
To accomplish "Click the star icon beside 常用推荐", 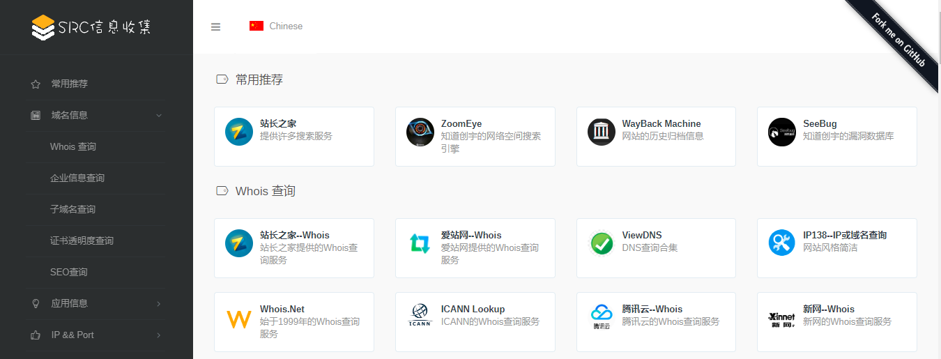I will coord(36,84).
